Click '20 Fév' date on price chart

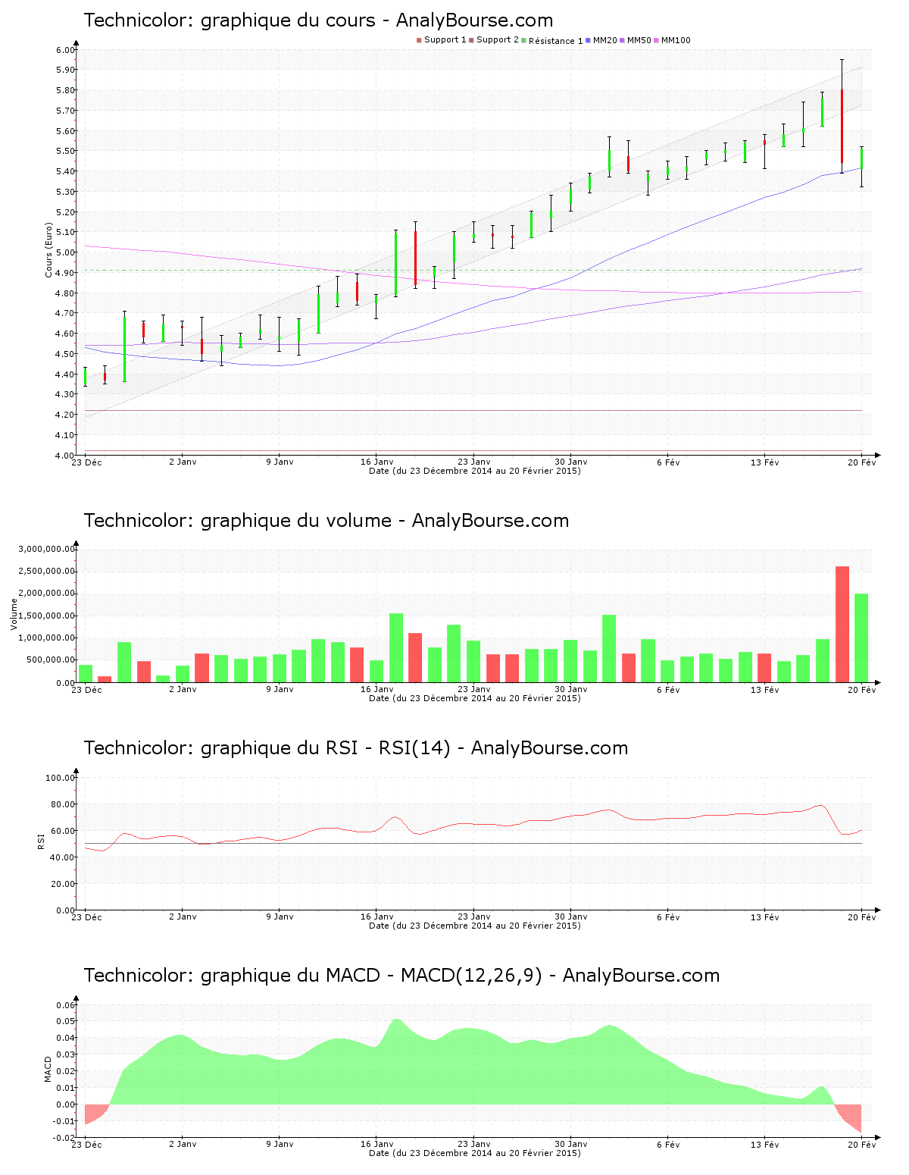862,462
